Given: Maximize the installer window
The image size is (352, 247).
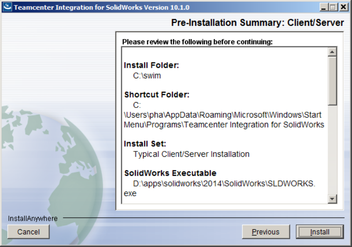Looking at the screenshot, I should 332,7.
